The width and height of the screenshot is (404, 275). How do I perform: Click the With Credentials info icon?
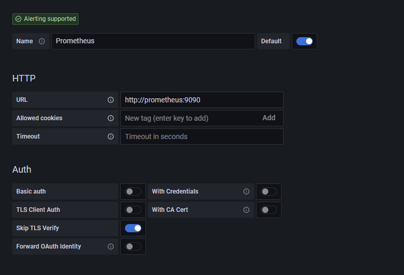coord(246,191)
